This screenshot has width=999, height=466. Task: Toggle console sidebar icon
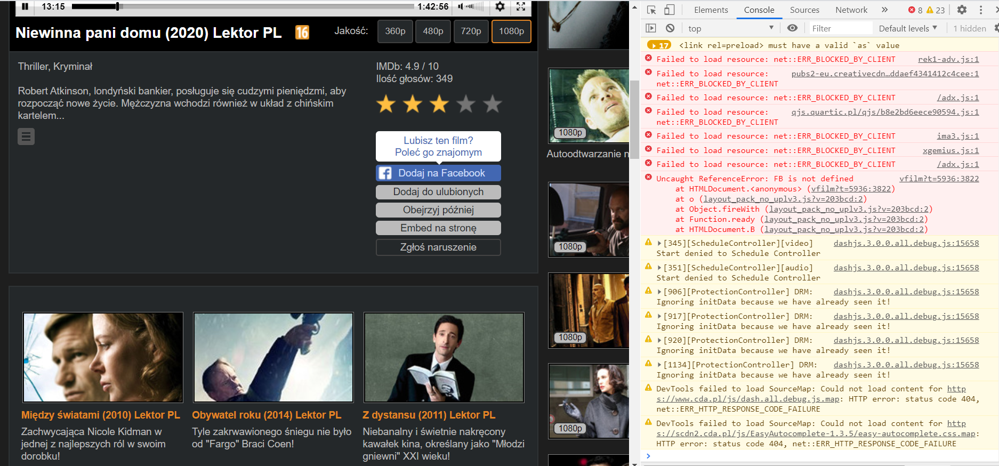pos(651,28)
